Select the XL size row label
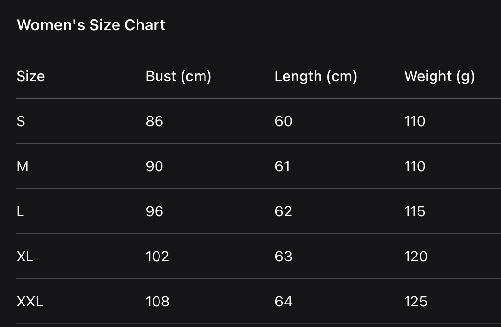Screen dimensions: 501x327 coord(25,257)
